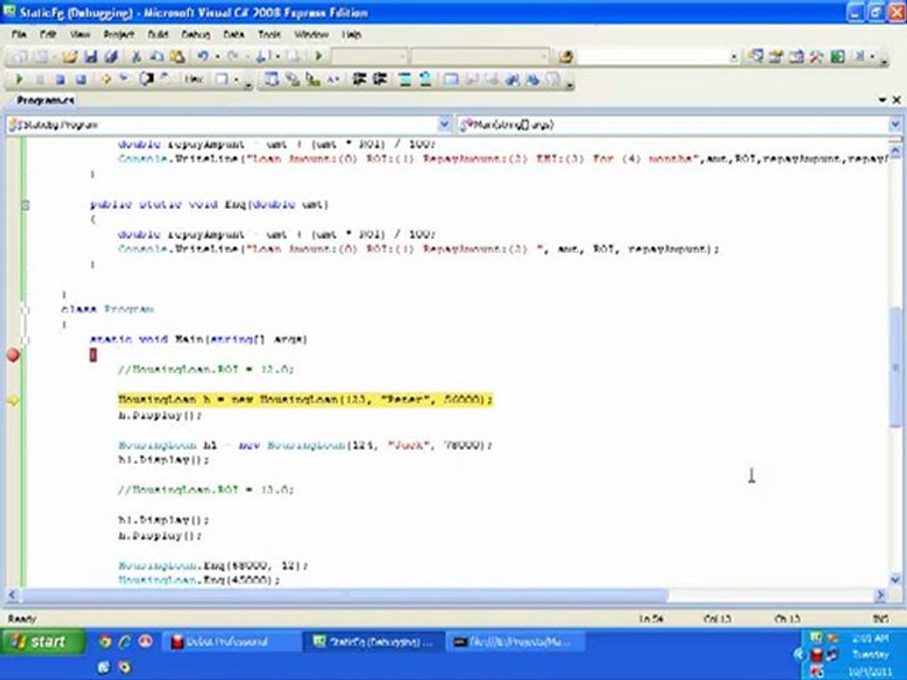Open the File menu
The height and width of the screenshot is (680, 907).
click(19, 35)
